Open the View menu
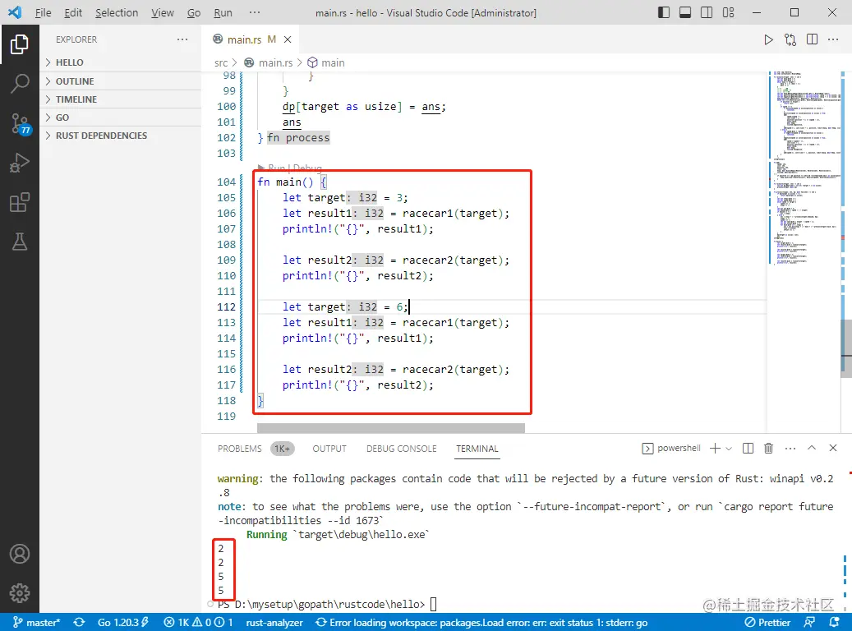 (163, 12)
